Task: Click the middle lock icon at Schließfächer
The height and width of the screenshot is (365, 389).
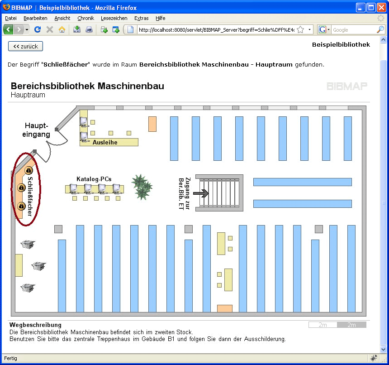Action: pyautogui.click(x=22, y=187)
